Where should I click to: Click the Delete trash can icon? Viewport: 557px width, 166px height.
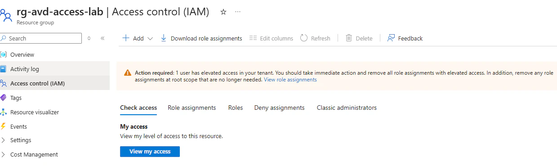pyautogui.click(x=348, y=38)
